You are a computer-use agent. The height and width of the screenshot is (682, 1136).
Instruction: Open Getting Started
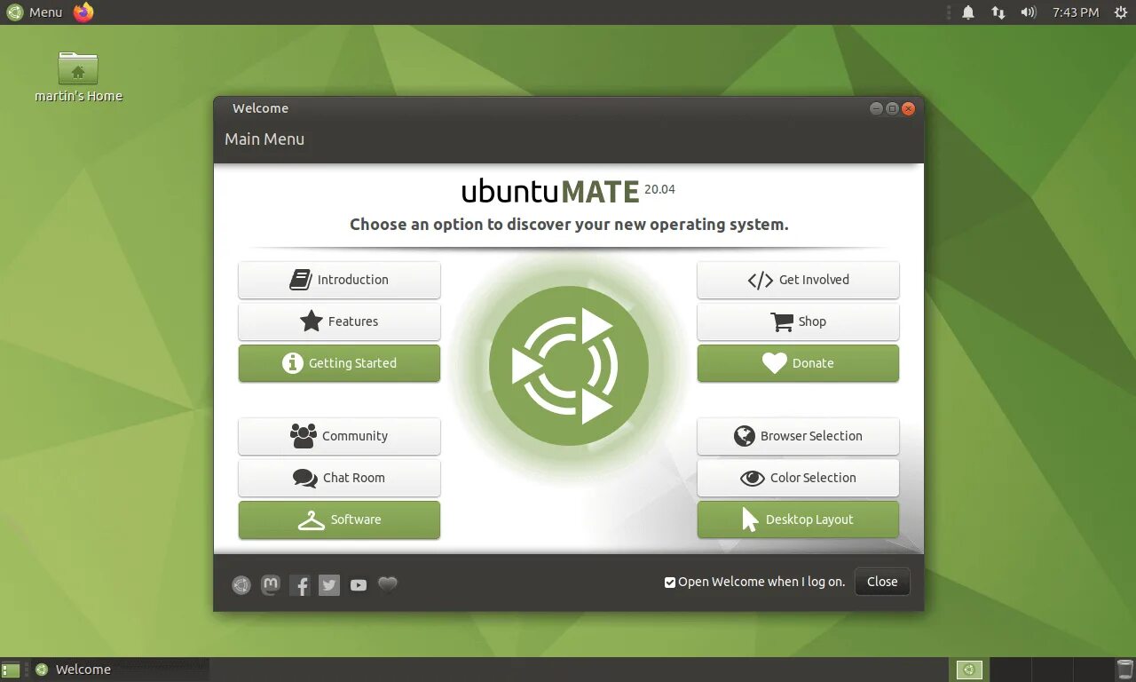(339, 363)
